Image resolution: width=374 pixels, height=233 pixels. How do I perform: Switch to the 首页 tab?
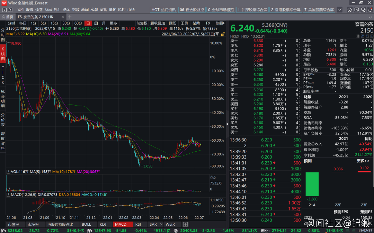point(8,17)
